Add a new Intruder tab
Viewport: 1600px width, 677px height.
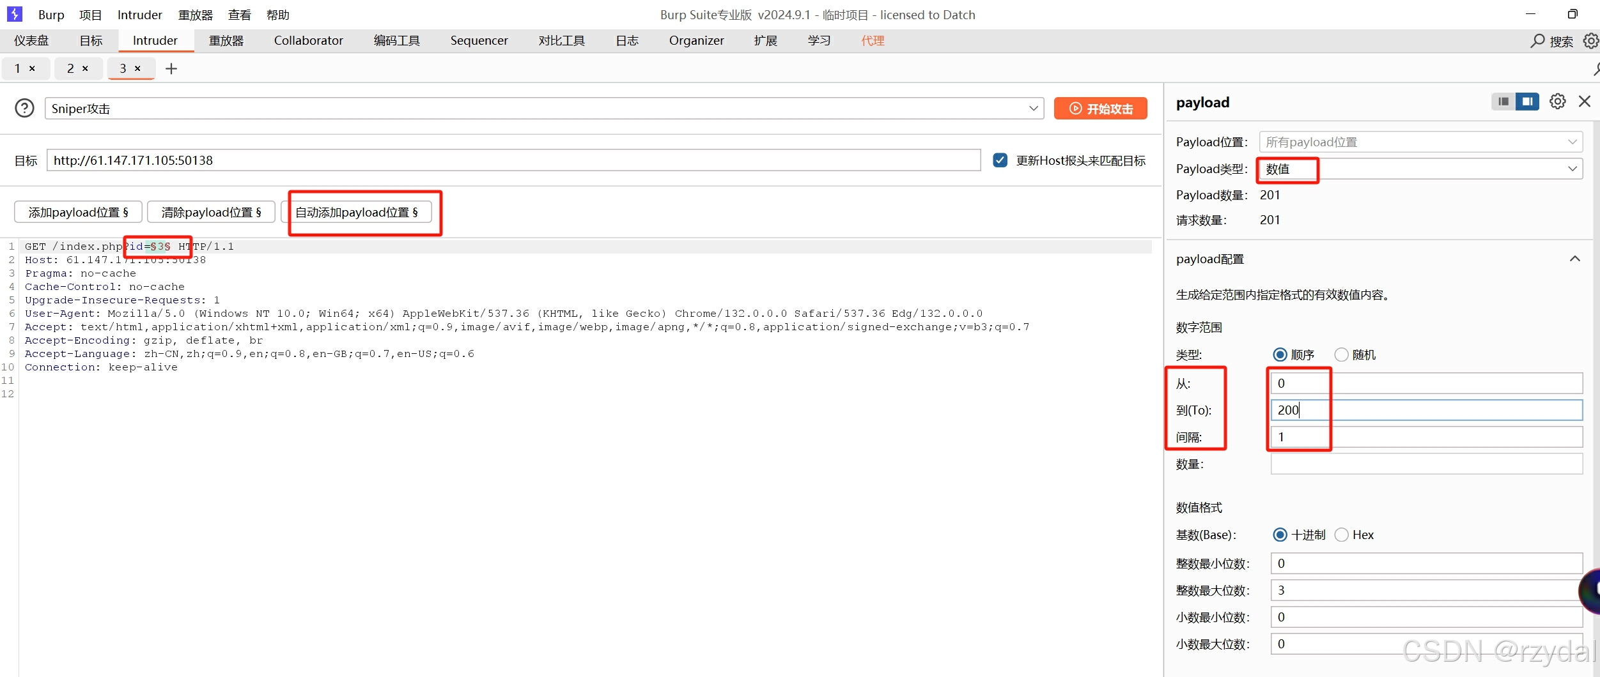171,68
